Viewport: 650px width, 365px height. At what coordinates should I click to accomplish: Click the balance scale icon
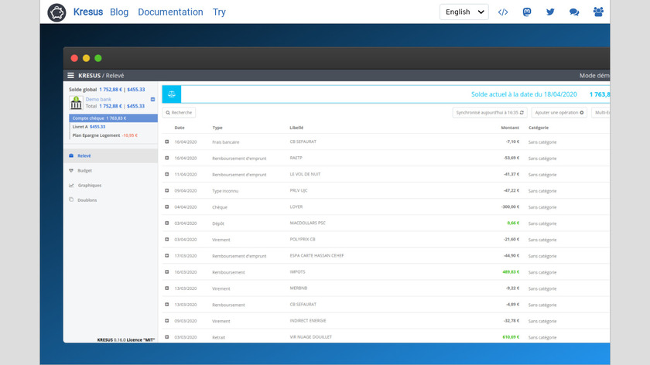[171, 94]
